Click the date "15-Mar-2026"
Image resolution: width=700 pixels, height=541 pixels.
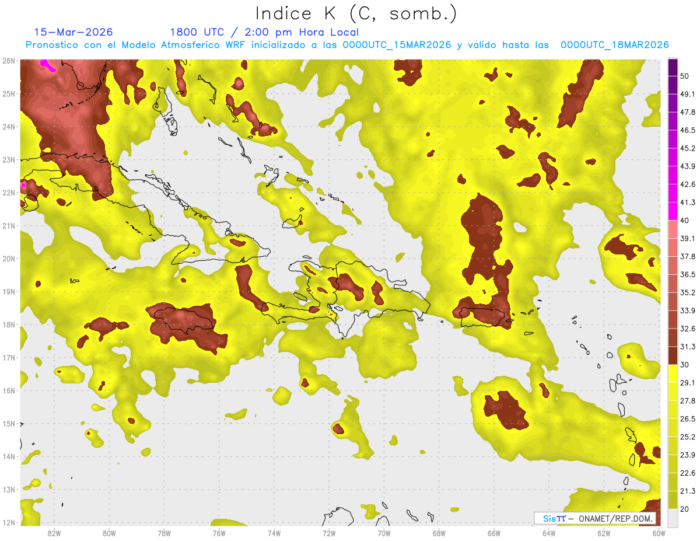coord(73,32)
